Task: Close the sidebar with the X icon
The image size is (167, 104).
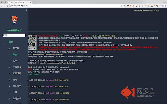Action: pos(26,10)
